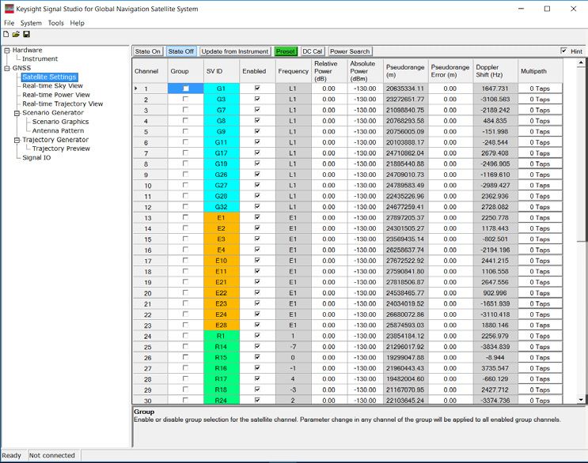Open the Help menu

77,23
